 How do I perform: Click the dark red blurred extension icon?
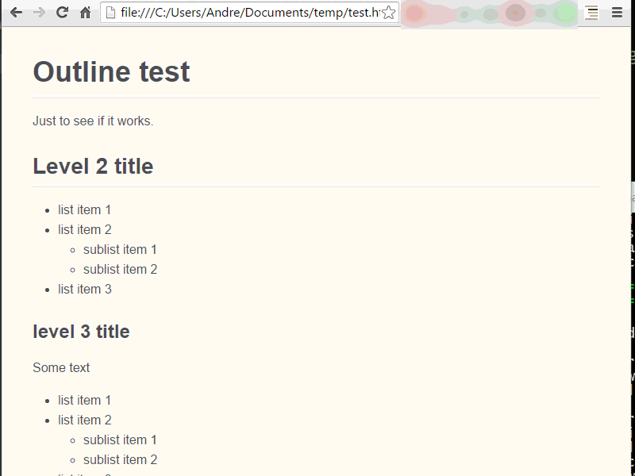(x=515, y=13)
